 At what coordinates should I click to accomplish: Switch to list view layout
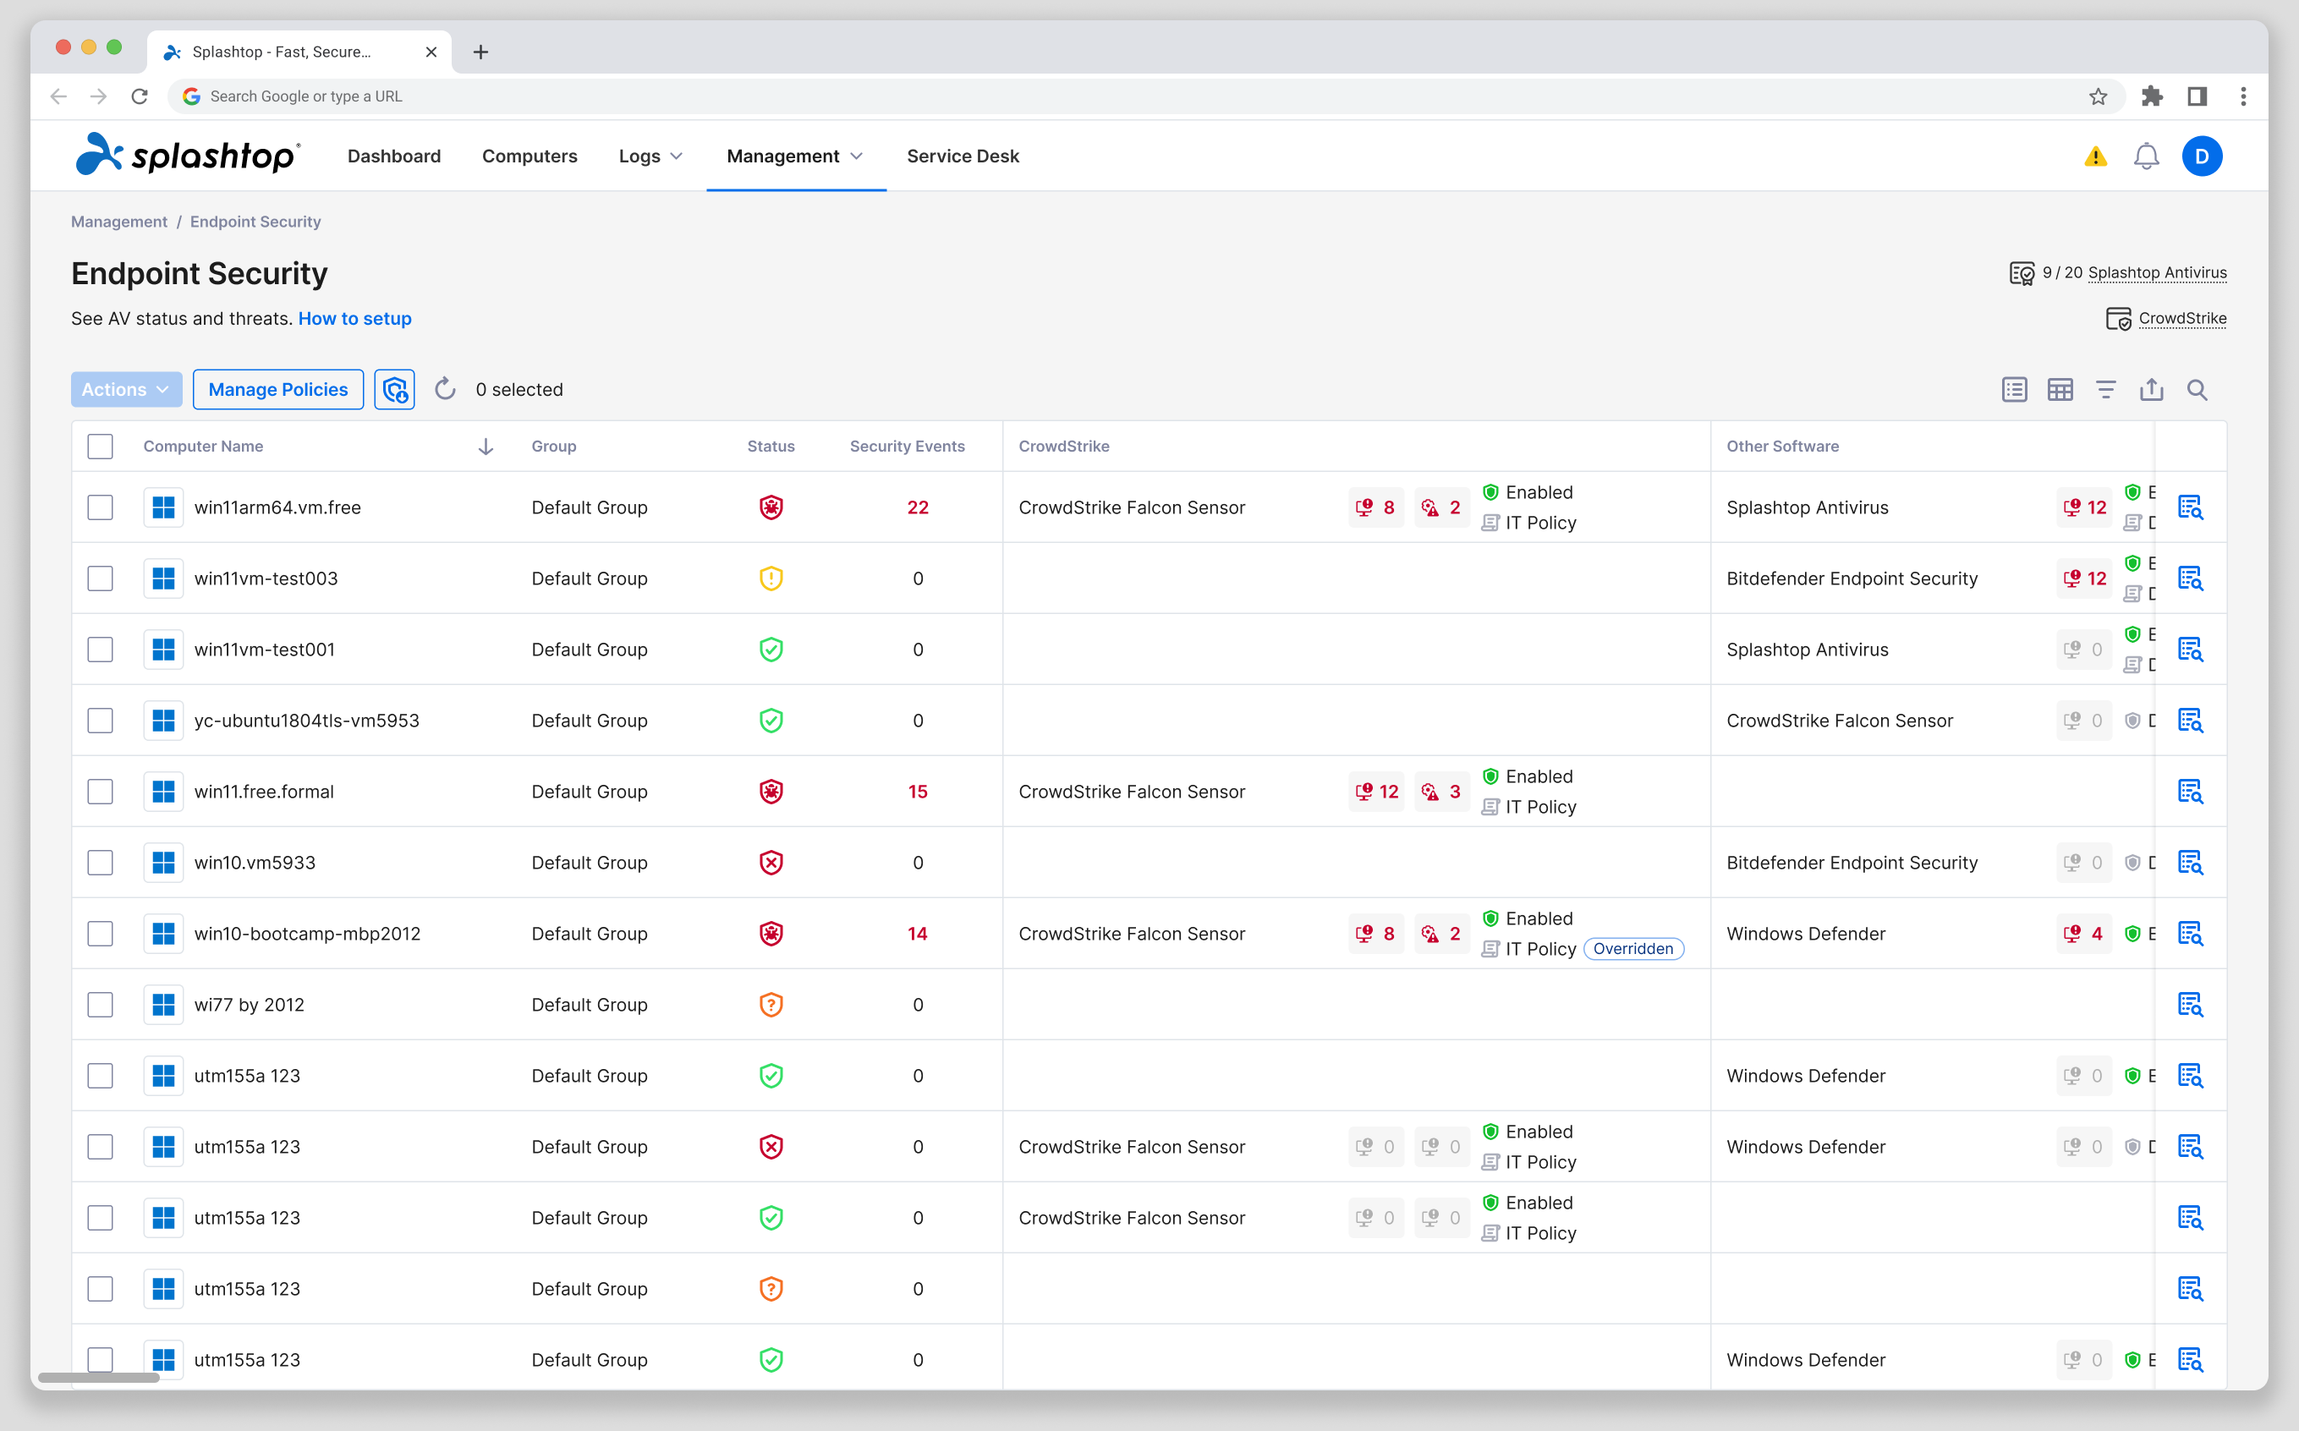click(2015, 390)
